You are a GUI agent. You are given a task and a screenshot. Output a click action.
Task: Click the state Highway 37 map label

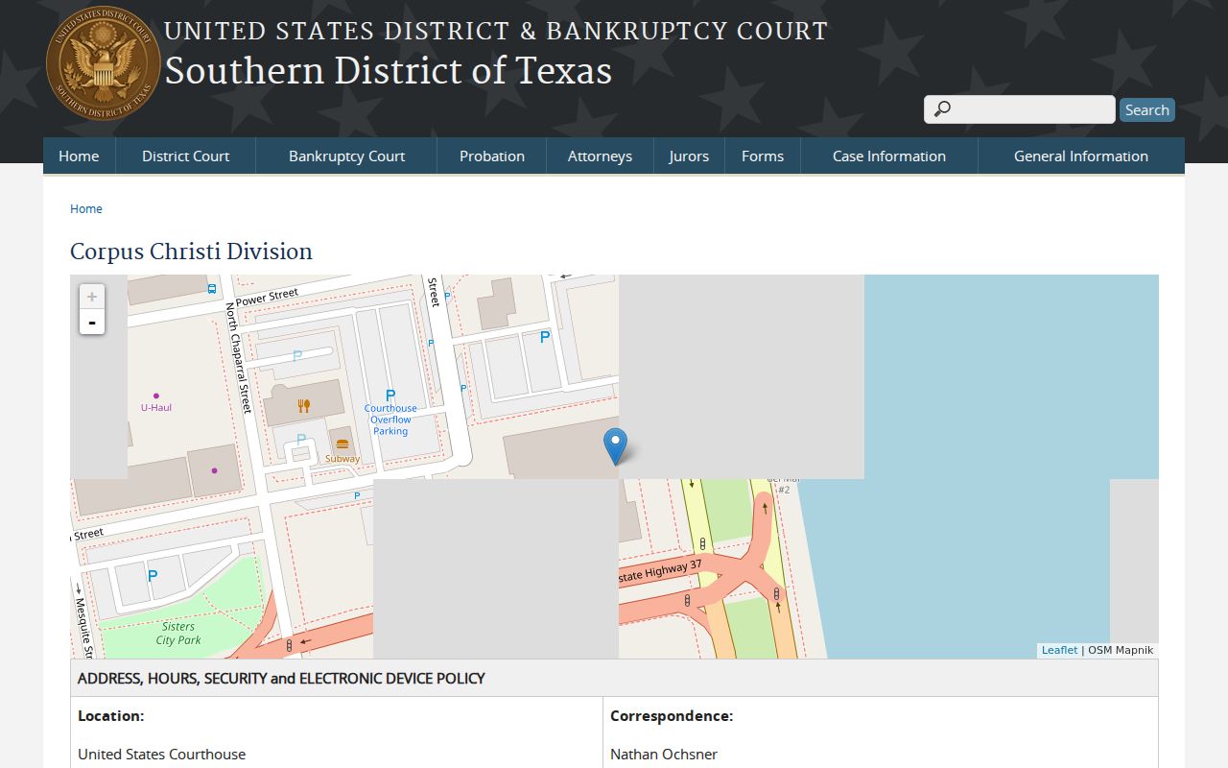[660, 571]
